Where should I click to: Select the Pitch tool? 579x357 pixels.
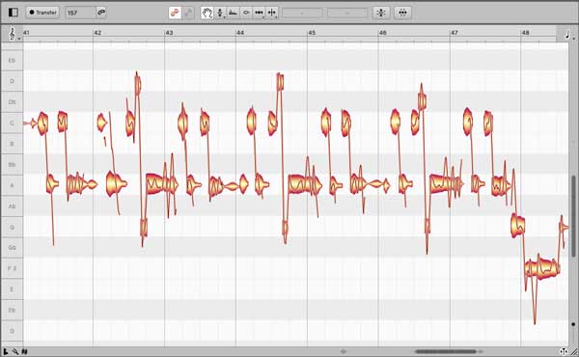(220, 13)
